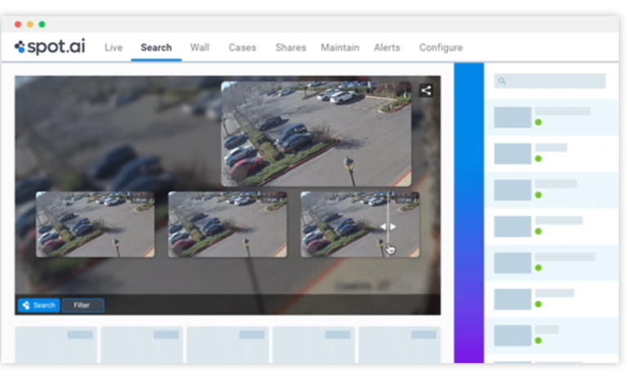Select the large parking lot preview
The image size is (628, 376).
click(x=316, y=134)
